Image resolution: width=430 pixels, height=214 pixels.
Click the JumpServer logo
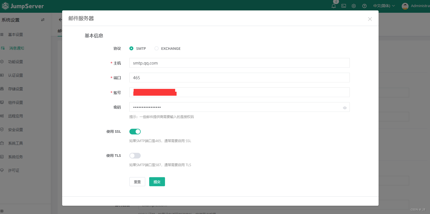[x=23, y=6]
